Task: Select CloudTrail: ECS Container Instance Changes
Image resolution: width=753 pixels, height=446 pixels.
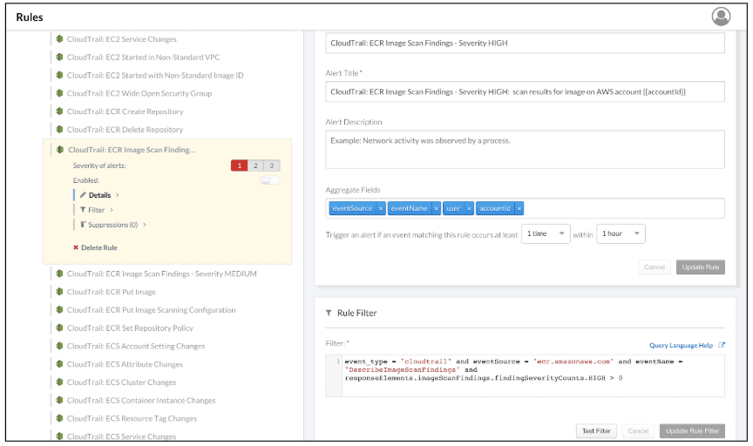Action: coord(141,401)
